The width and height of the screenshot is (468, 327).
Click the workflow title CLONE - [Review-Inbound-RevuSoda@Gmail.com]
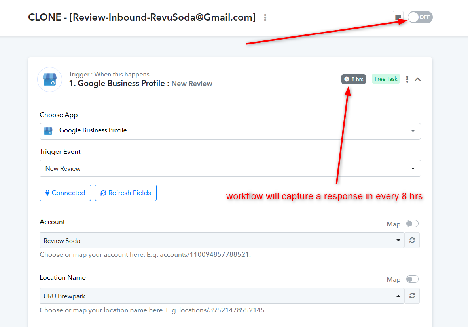142,17
